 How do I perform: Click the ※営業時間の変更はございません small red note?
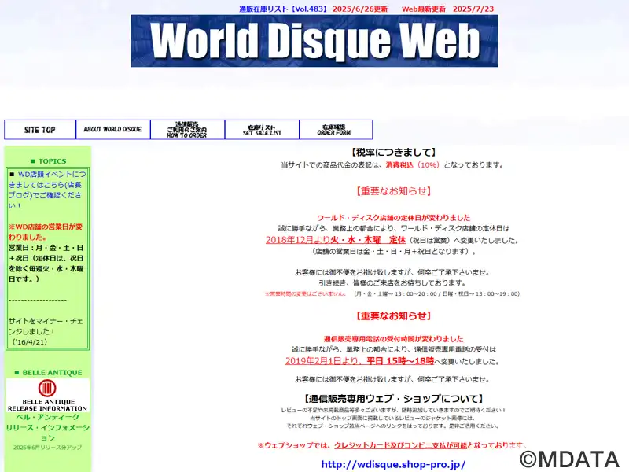click(x=305, y=293)
